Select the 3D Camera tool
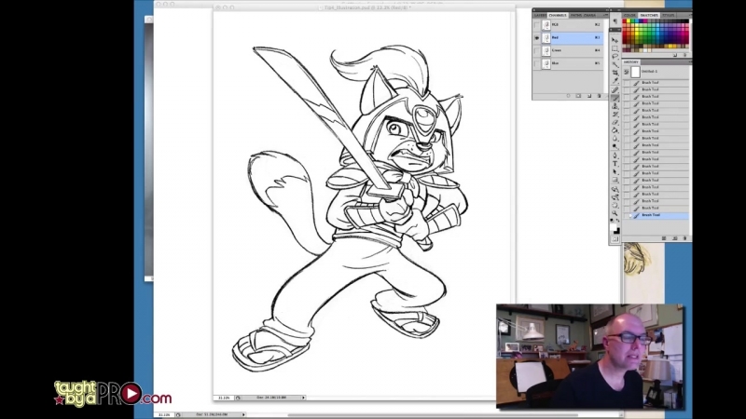Screen dimensions: 746x419 [615, 197]
